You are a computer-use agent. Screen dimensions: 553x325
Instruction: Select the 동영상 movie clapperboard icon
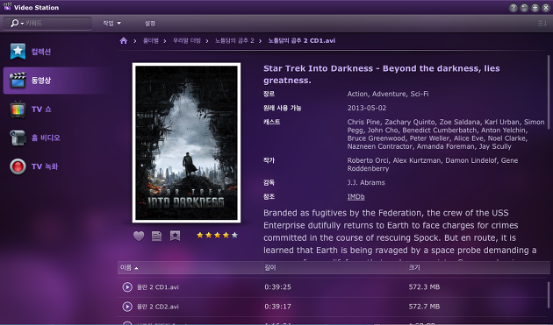point(18,81)
